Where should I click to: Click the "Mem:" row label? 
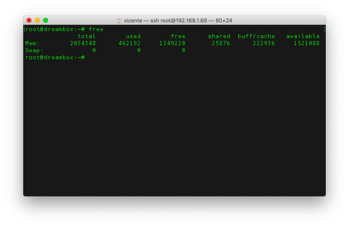click(x=32, y=43)
